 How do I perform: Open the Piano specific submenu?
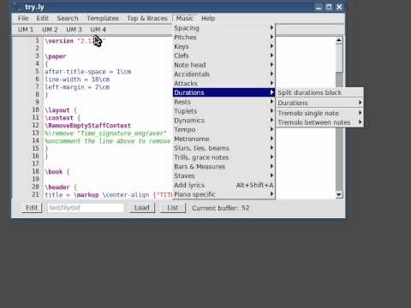click(x=223, y=194)
